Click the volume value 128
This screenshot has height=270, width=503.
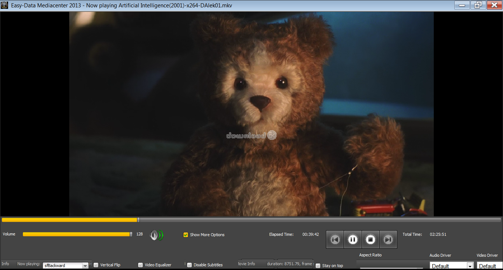[x=140, y=234]
